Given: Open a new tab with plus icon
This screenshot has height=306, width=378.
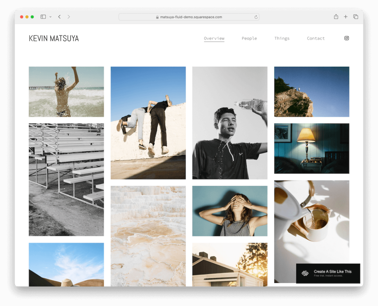Looking at the screenshot, I should point(346,17).
